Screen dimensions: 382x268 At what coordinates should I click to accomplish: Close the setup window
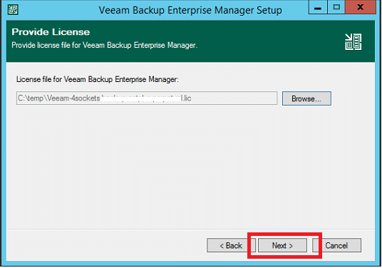(x=361, y=7)
